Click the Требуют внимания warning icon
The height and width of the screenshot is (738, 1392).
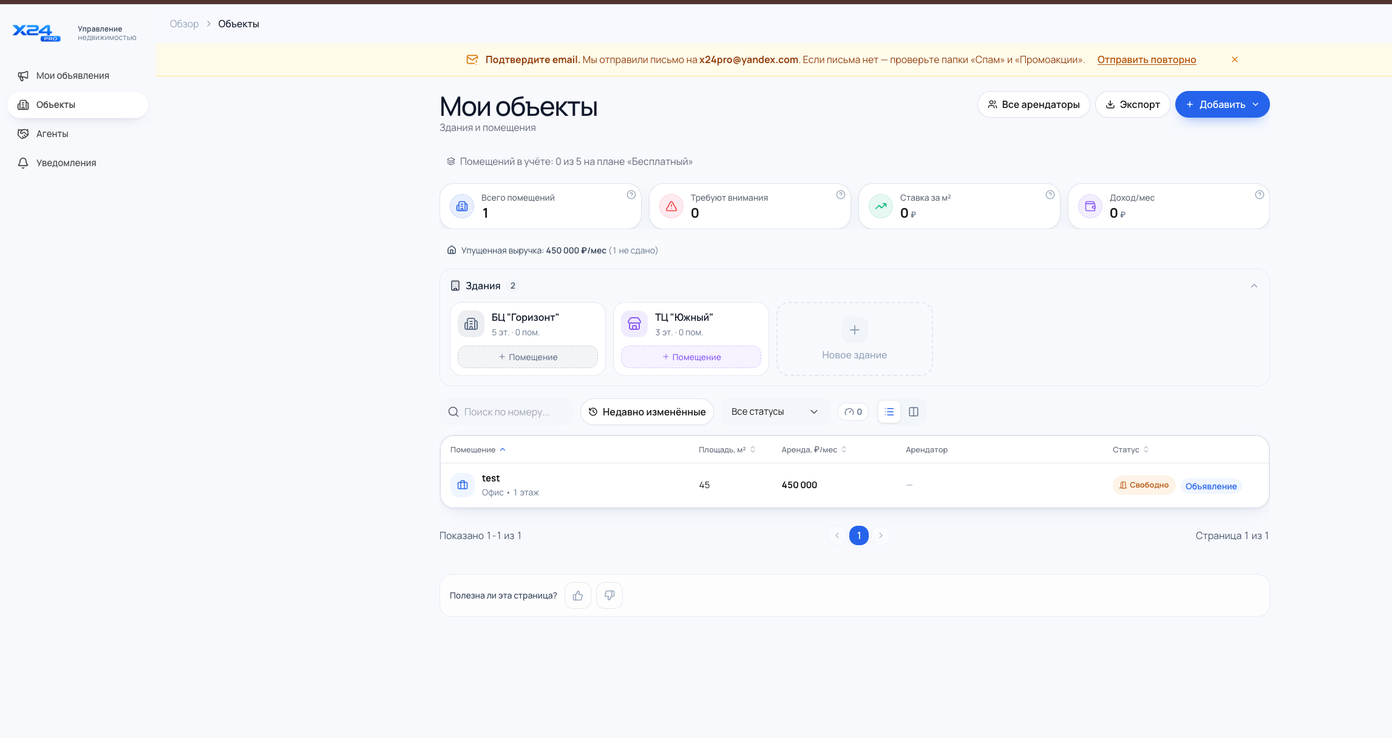coord(671,206)
